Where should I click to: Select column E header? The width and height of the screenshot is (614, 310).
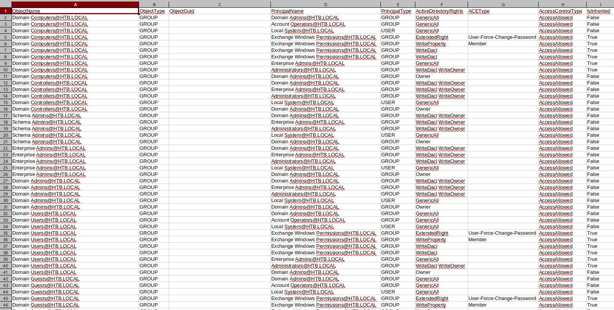pos(398,5)
